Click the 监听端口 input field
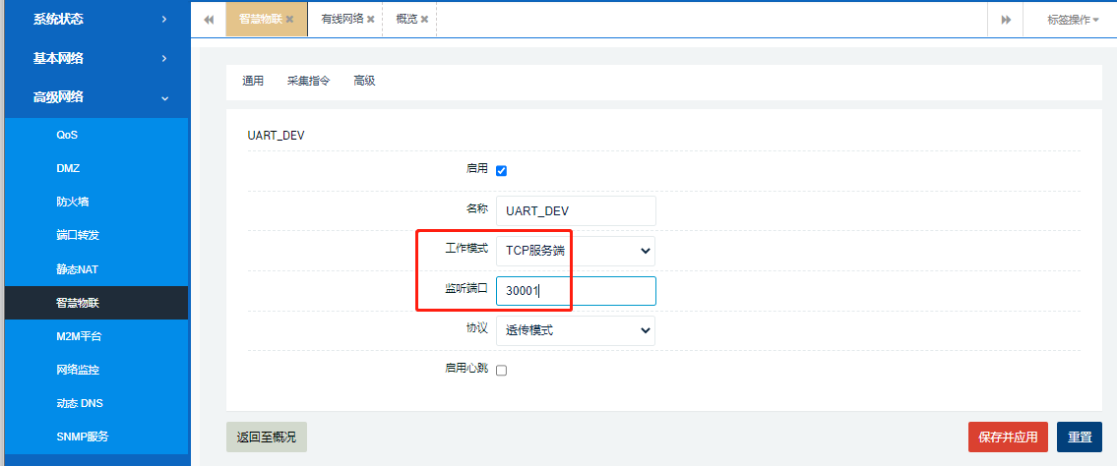This screenshot has width=1117, height=466. [x=575, y=291]
